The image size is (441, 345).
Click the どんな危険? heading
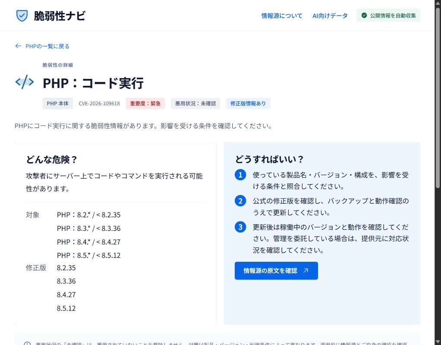[x=51, y=160]
